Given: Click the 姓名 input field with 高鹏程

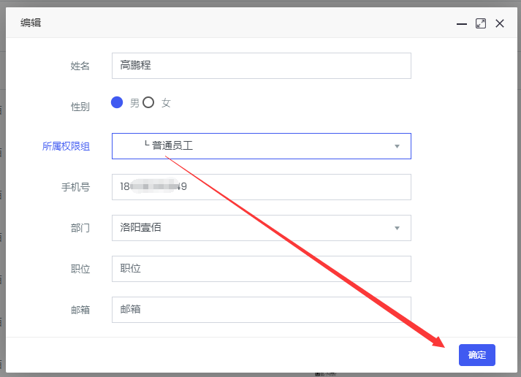Looking at the screenshot, I should coord(262,66).
